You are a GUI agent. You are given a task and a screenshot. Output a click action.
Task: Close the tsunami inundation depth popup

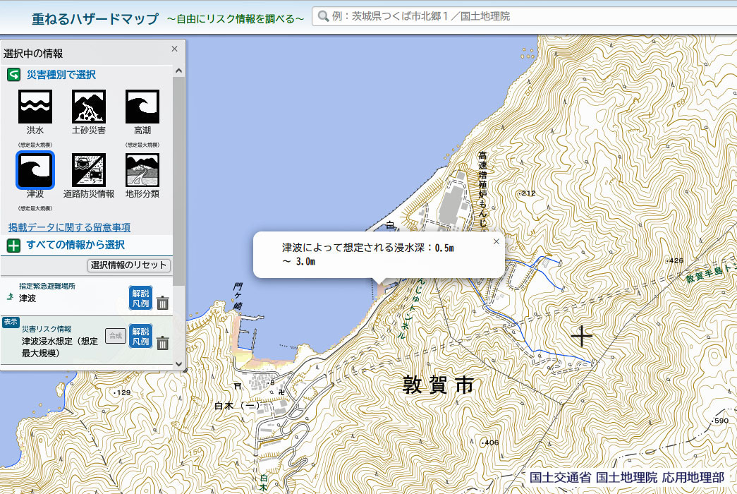pos(496,241)
